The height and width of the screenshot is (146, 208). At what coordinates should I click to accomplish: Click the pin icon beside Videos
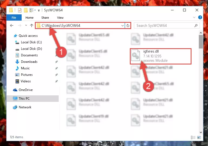pos(56,81)
